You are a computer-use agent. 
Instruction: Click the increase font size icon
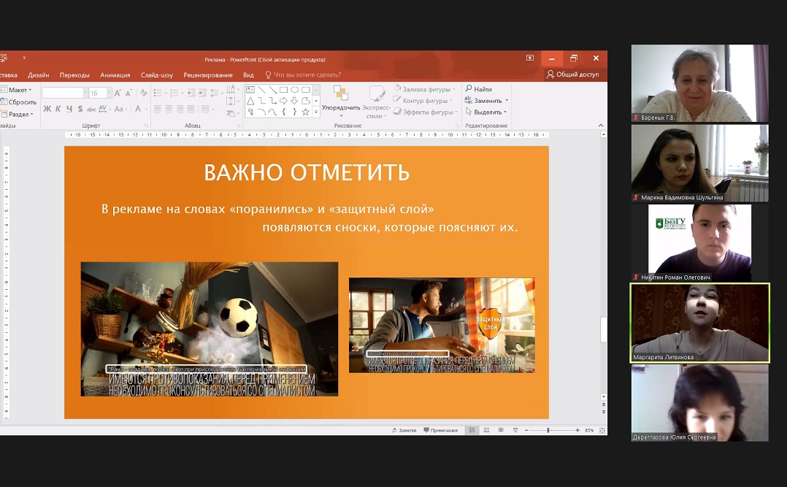pyautogui.click(x=118, y=93)
